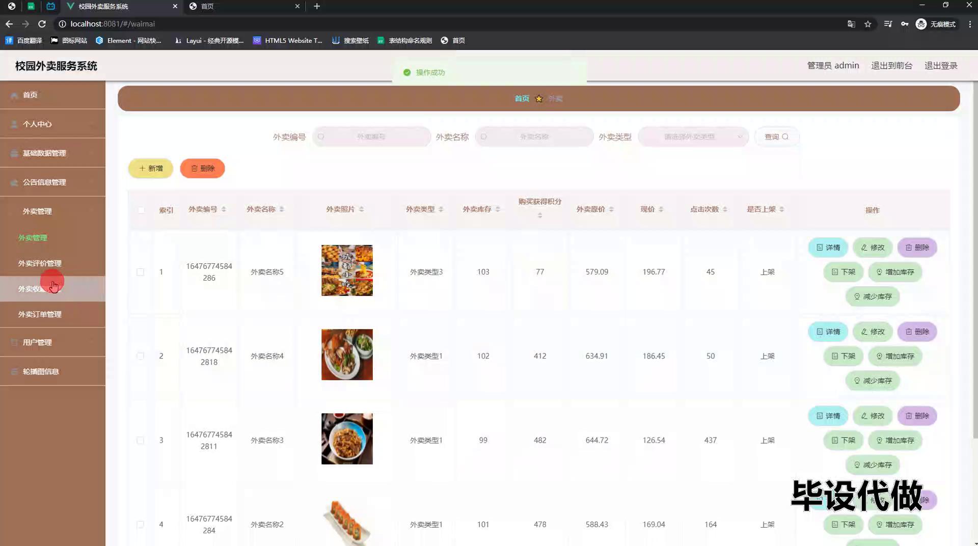Screen dimensions: 978x546
Task: Click 详情 button for 外卖名称5
Action: 828,248
